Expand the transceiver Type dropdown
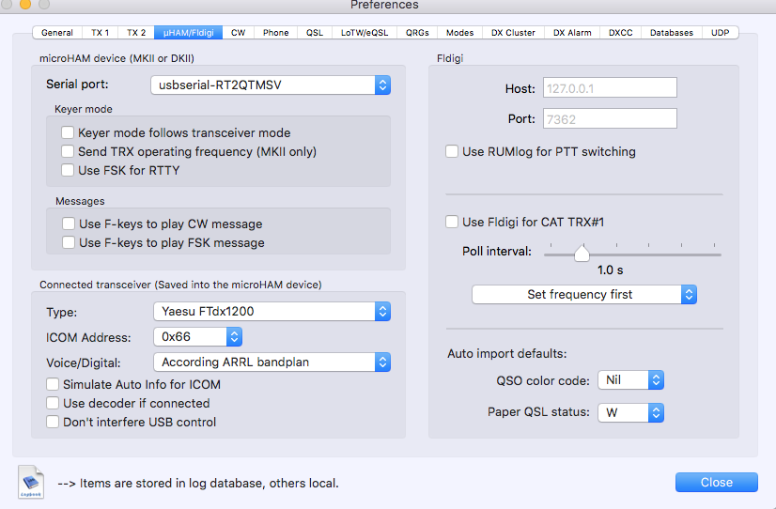 pos(271,311)
